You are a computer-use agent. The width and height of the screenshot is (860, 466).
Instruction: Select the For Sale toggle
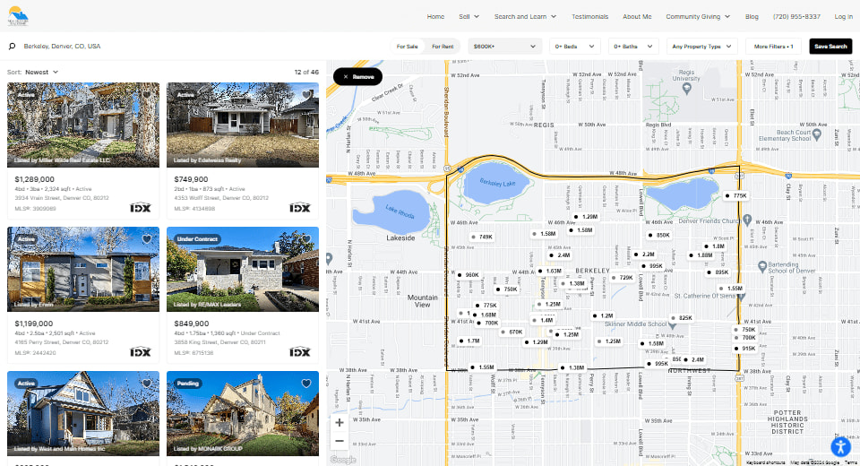[x=407, y=47]
